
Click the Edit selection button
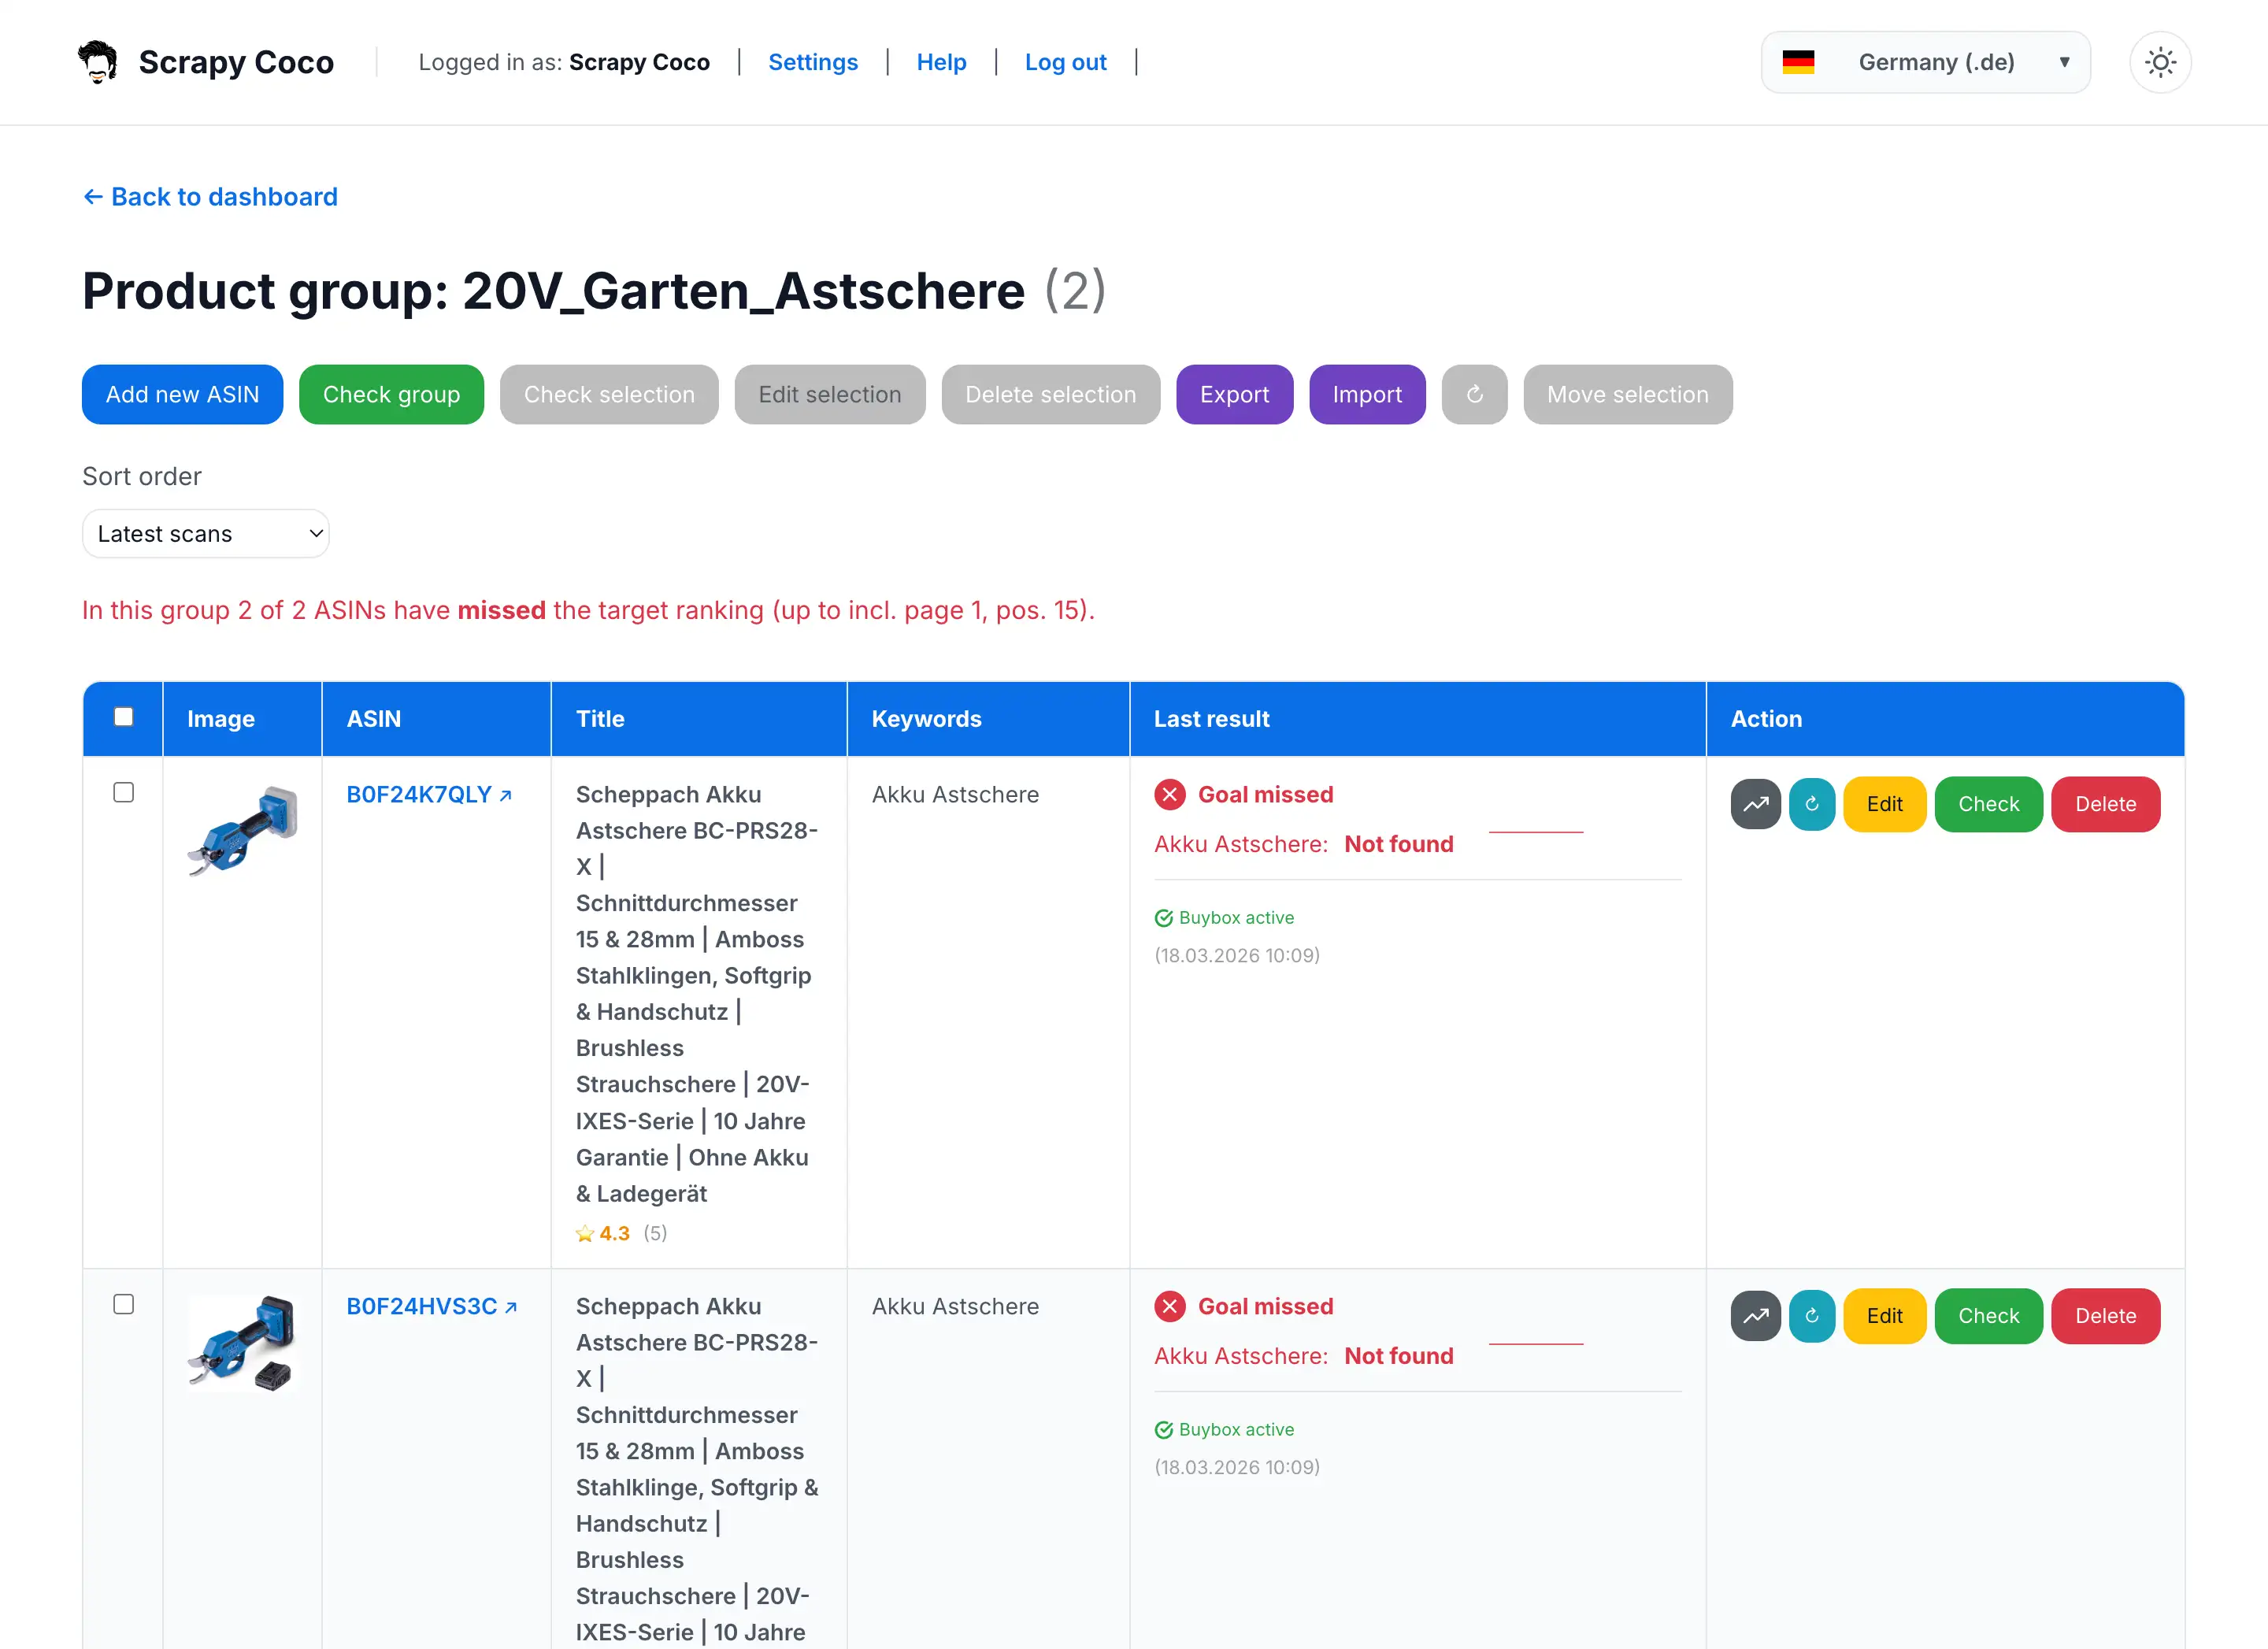(830, 394)
